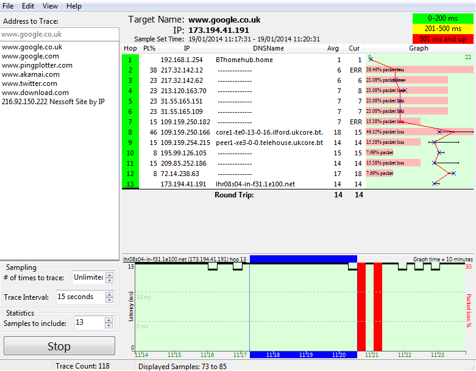Select www.download.com in the address list
The width and height of the screenshot is (476, 371).
[x=35, y=93]
